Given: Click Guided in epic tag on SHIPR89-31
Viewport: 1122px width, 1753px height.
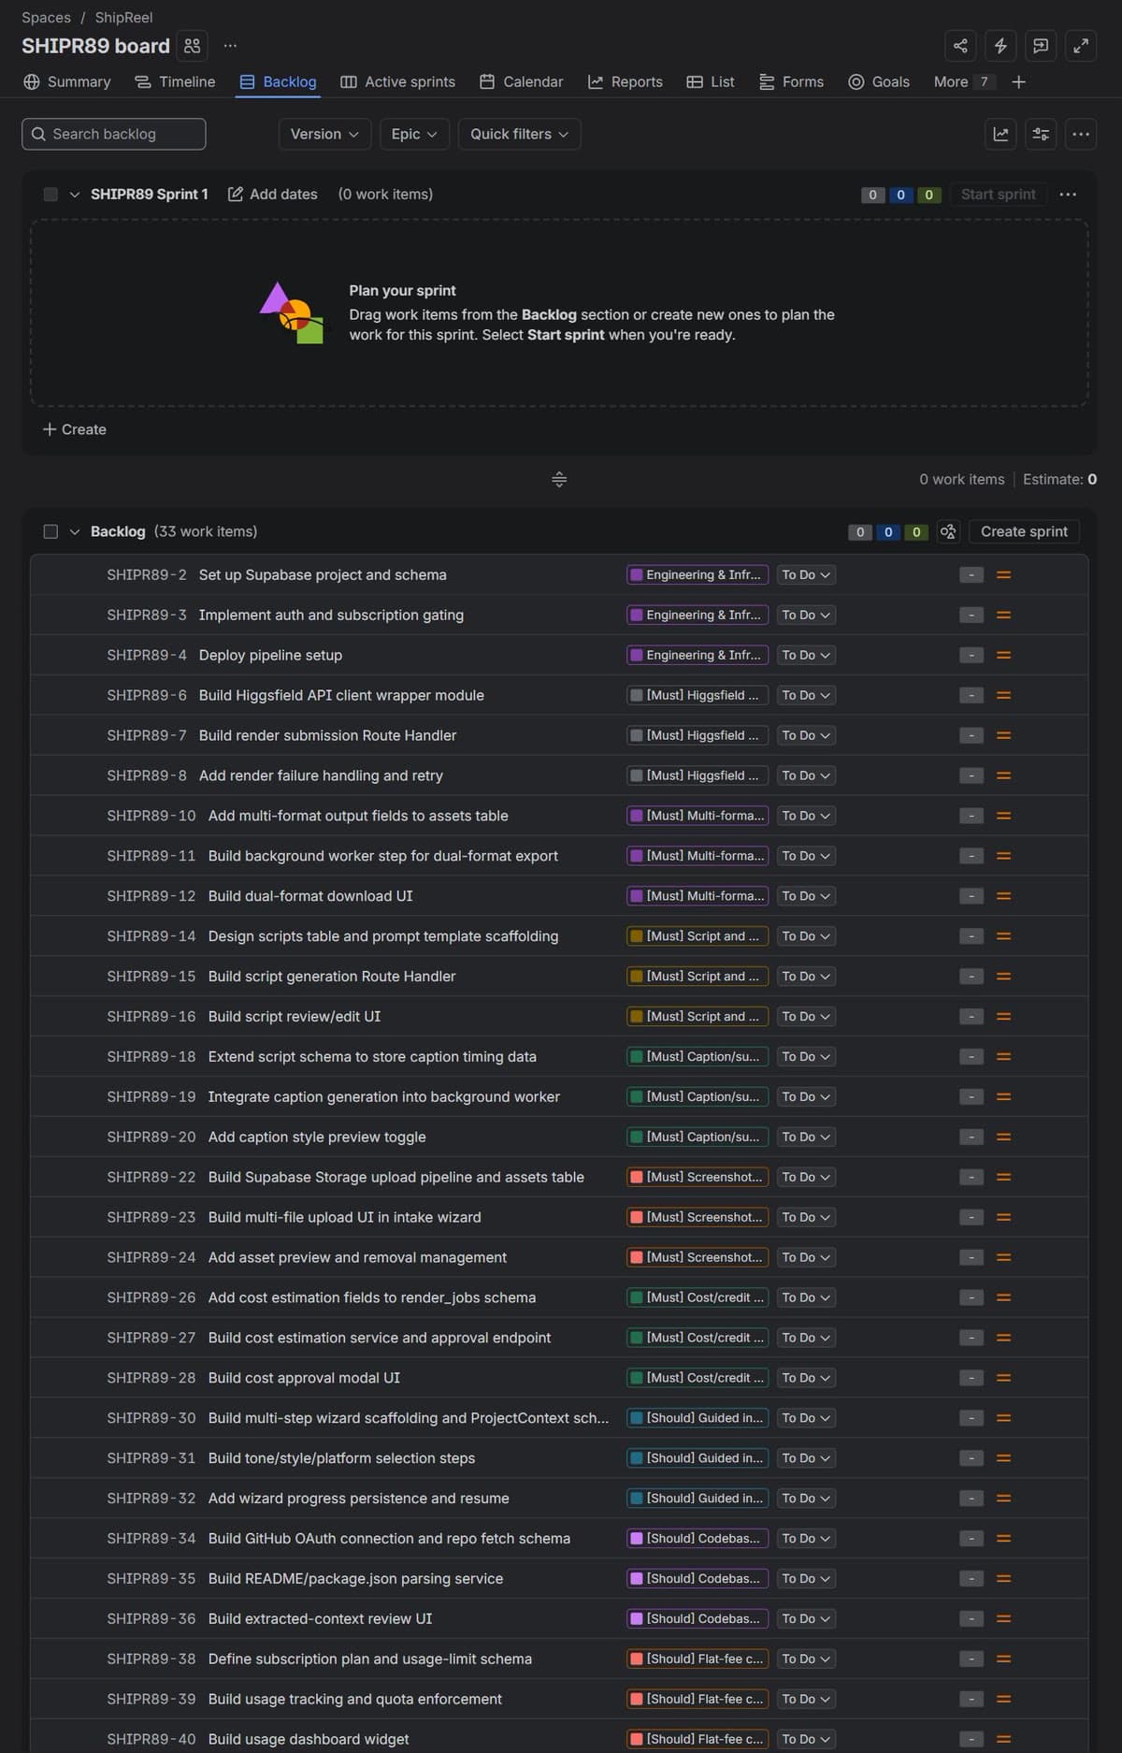Looking at the screenshot, I should (x=698, y=1458).
